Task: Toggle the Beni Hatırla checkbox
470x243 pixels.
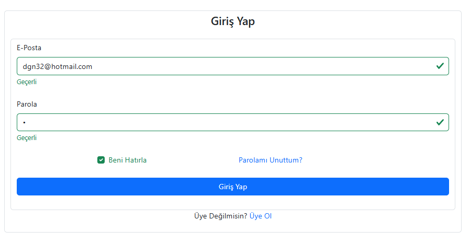Action: (x=101, y=160)
